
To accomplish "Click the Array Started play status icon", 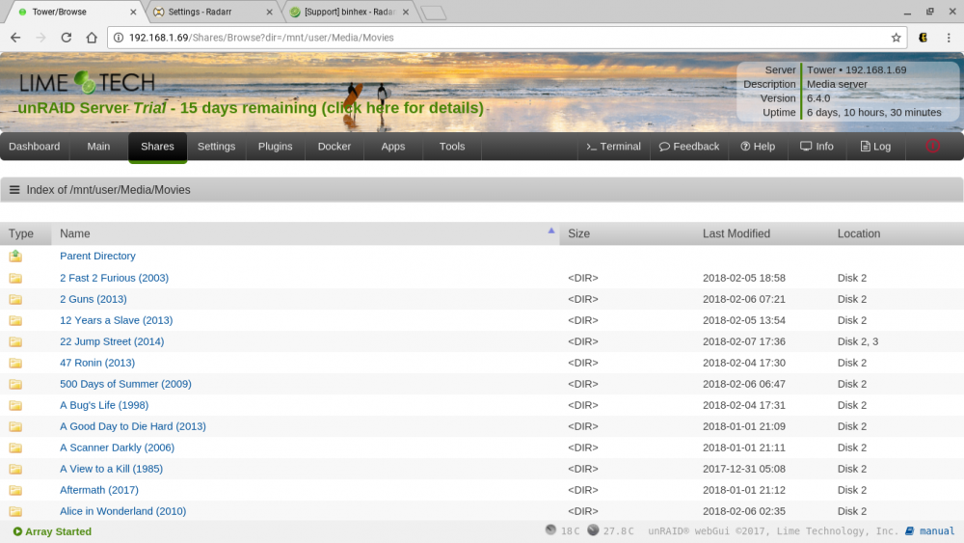I will [x=17, y=531].
